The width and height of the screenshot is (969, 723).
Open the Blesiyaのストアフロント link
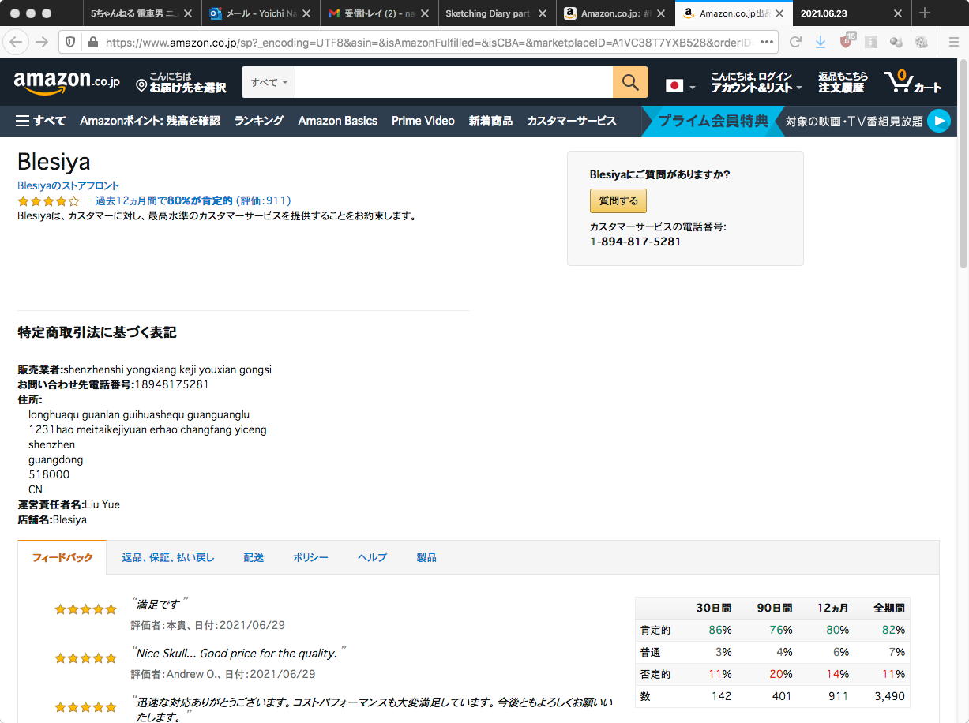click(69, 185)
